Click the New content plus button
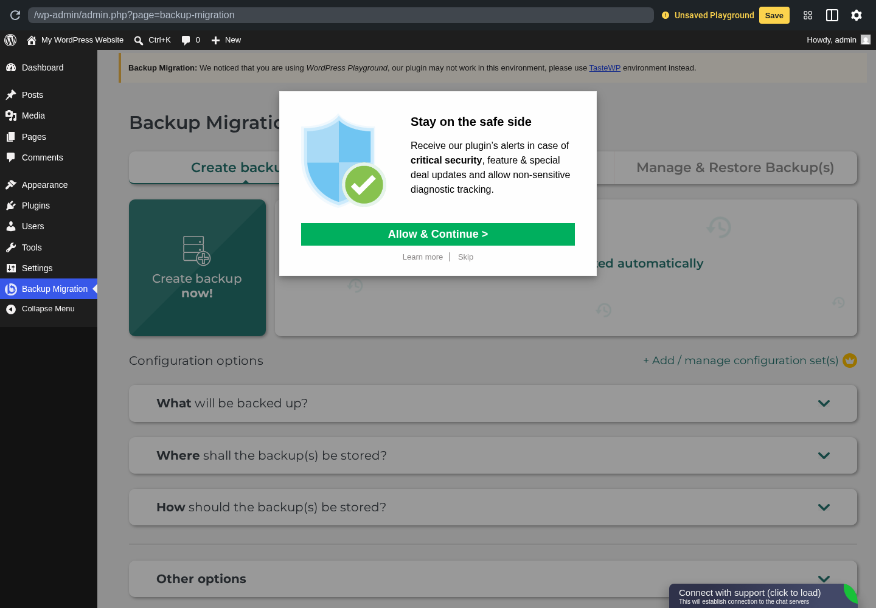 pos(226,40)
